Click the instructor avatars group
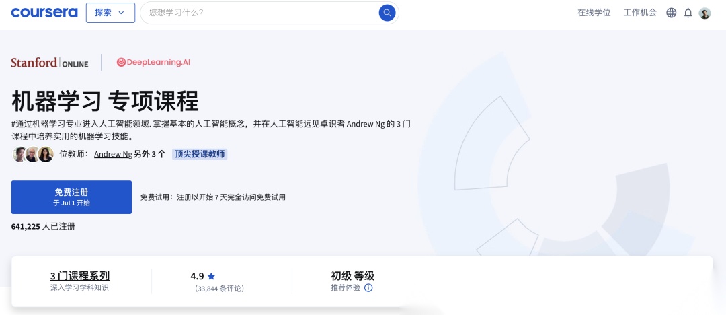The image size is (726, 315). 33,155
